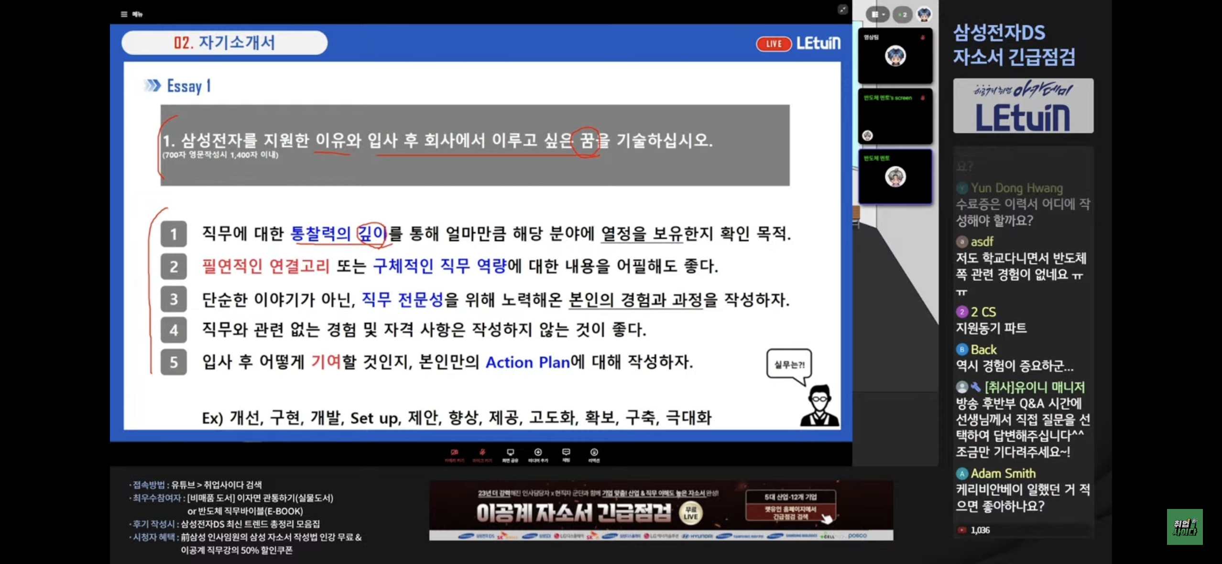Click Yun Dong Hwang's chat username

(x=1016, y=188)
